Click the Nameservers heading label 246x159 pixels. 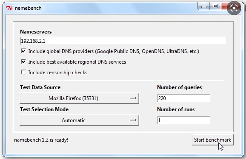click(x=36, y=32)
